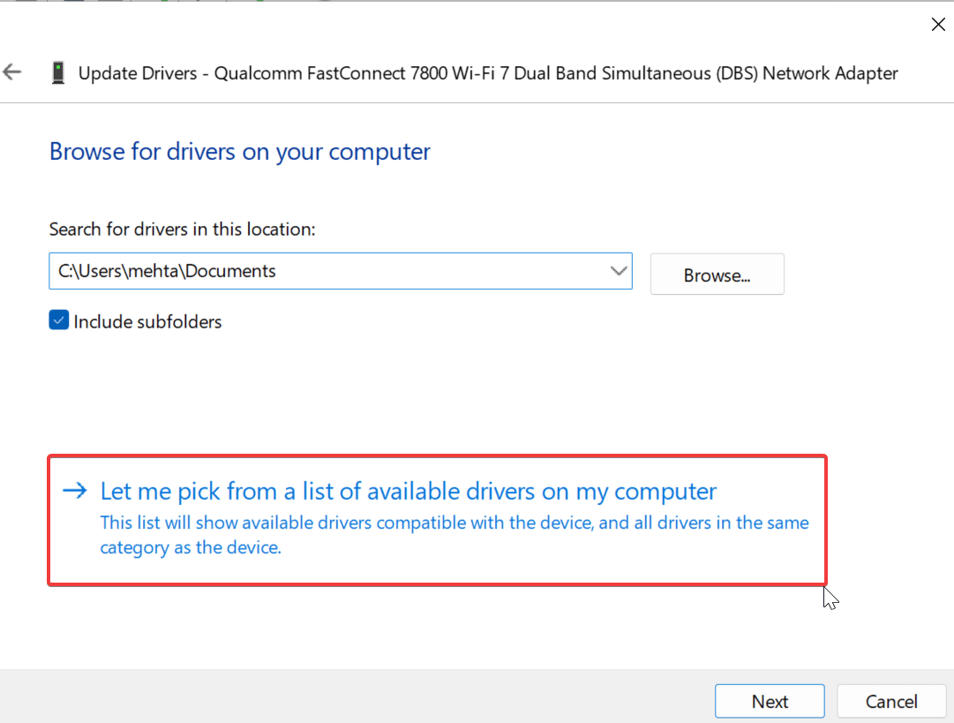Expand the driver location dropdown arrow
Screen dimensions: 954x723
point(618,271)
